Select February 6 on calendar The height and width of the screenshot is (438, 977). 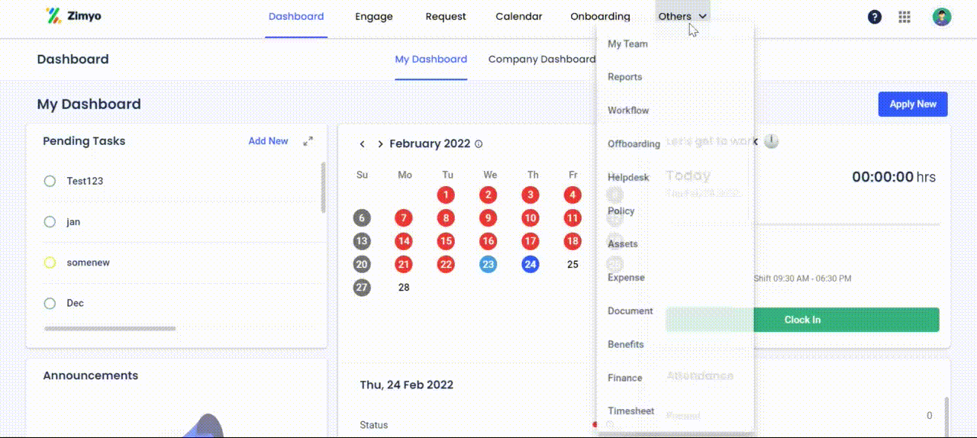(362, 218)
